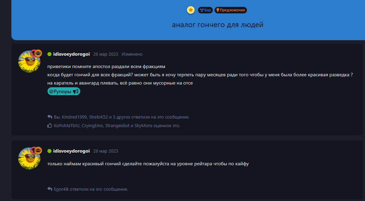Screen dimensions: 365x201
Task: Open the sunflower avatar of the second post
Action: [29, 158]
